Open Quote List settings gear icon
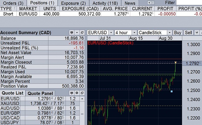Image resolution: width=202 pixels, height=125 pixels. point(77,93)
